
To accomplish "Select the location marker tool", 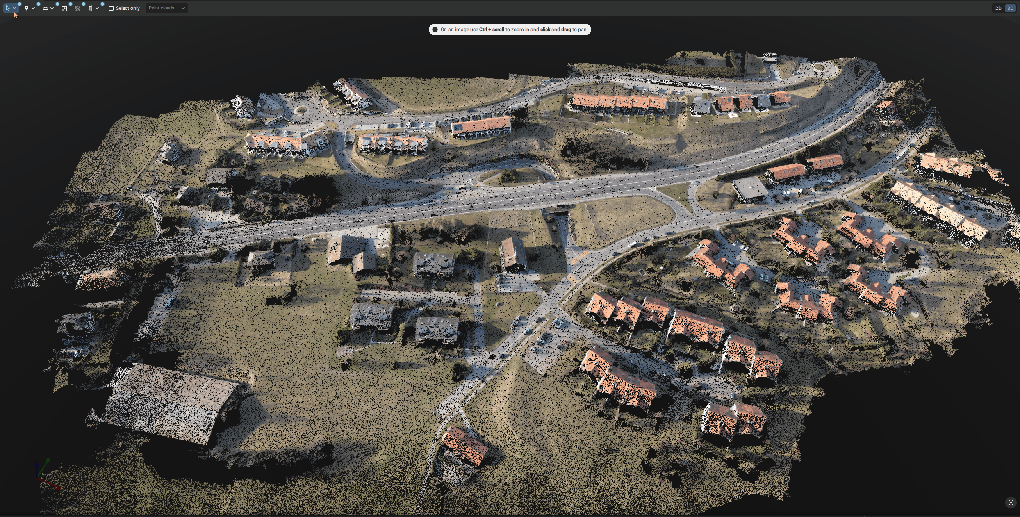I will pyautogui.click(x=27, y=8).
